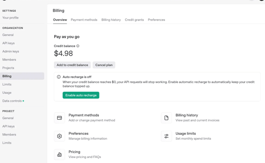Open Project API keys
Image resolution: width=265 pixels, height=163 pixels.
pyautogui.click(x=9, y=126)
